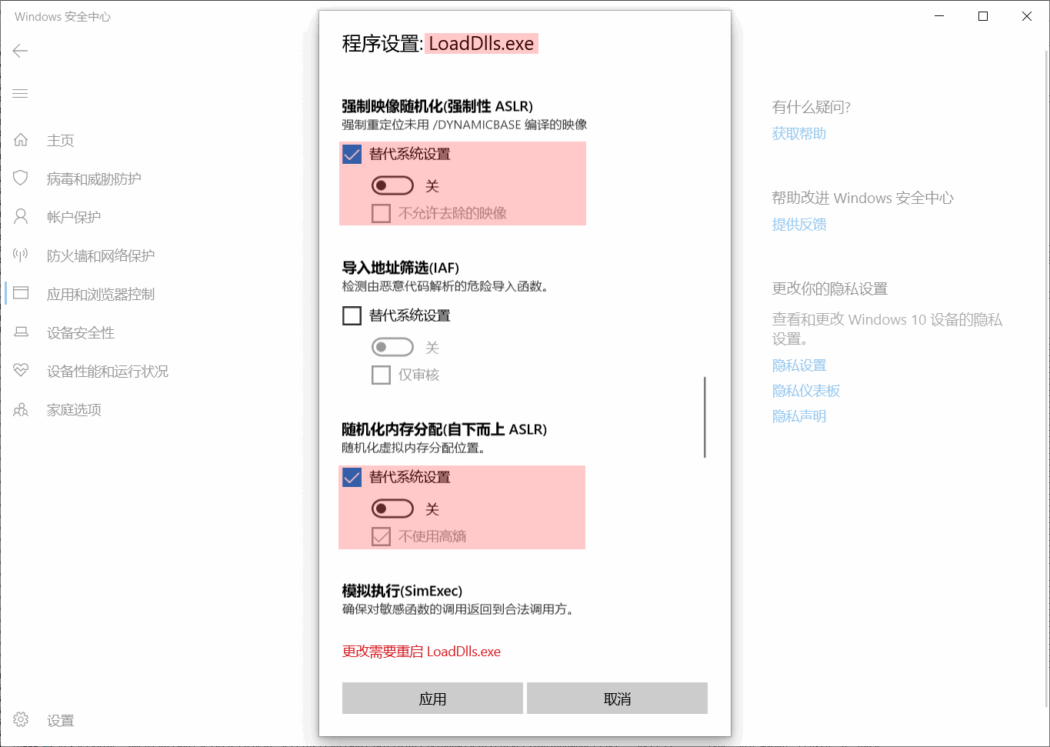Turn on the 自下而上 ASLR switch
Image resolution: width=1050 pixels, height=747 pixels.
click(393, 509)
